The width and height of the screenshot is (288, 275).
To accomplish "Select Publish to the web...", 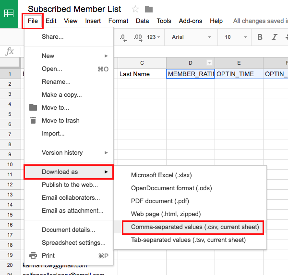I will 69,184.
